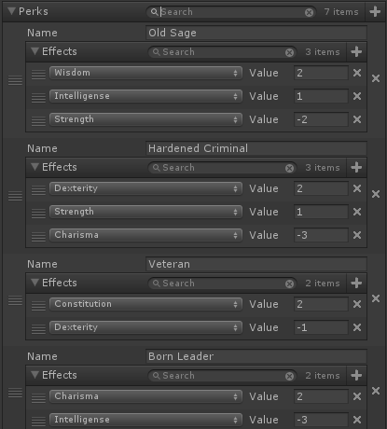
Task: Open Born Leader's Charisma dropdown
Action: point(145,396)
